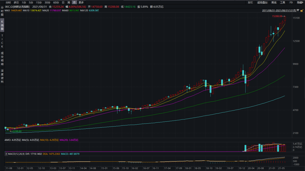305x171 pixels.
Task: Click the MA60 8615.96 moving average label
Action: tap(70, 10)
